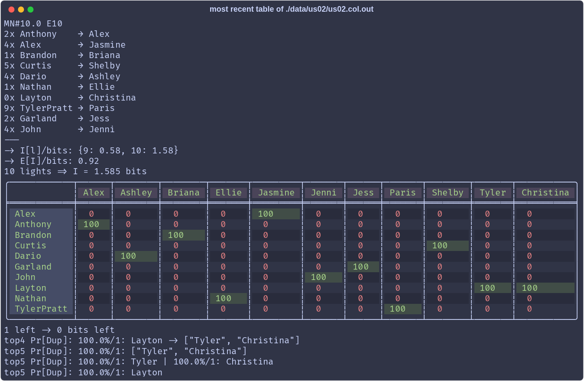584x381 pixels.
Task: Click the Christina column header
Action: [545, 193]
